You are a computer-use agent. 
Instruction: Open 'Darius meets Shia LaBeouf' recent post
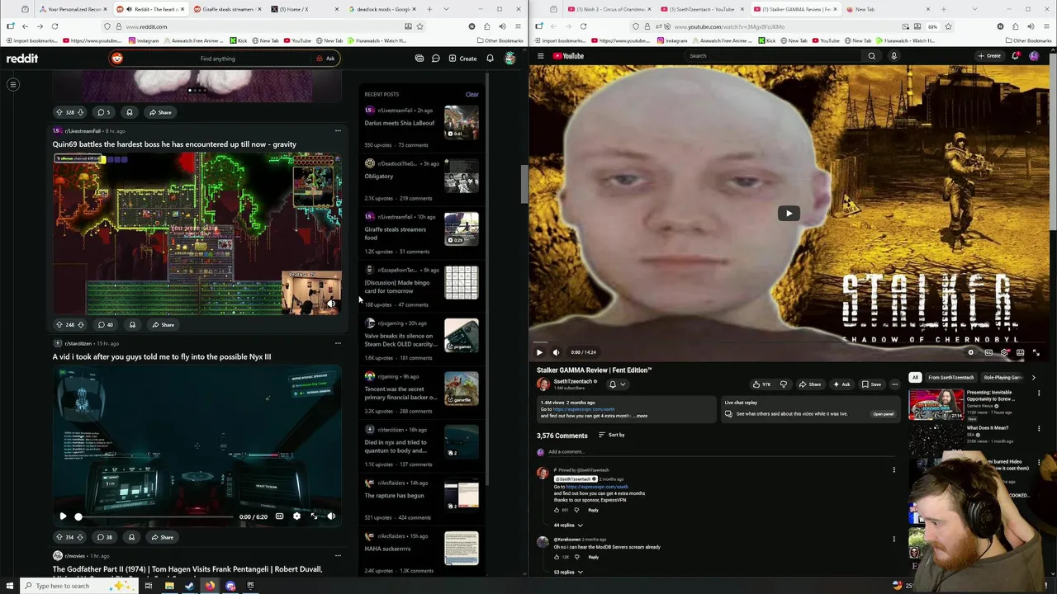coord(400,123)
